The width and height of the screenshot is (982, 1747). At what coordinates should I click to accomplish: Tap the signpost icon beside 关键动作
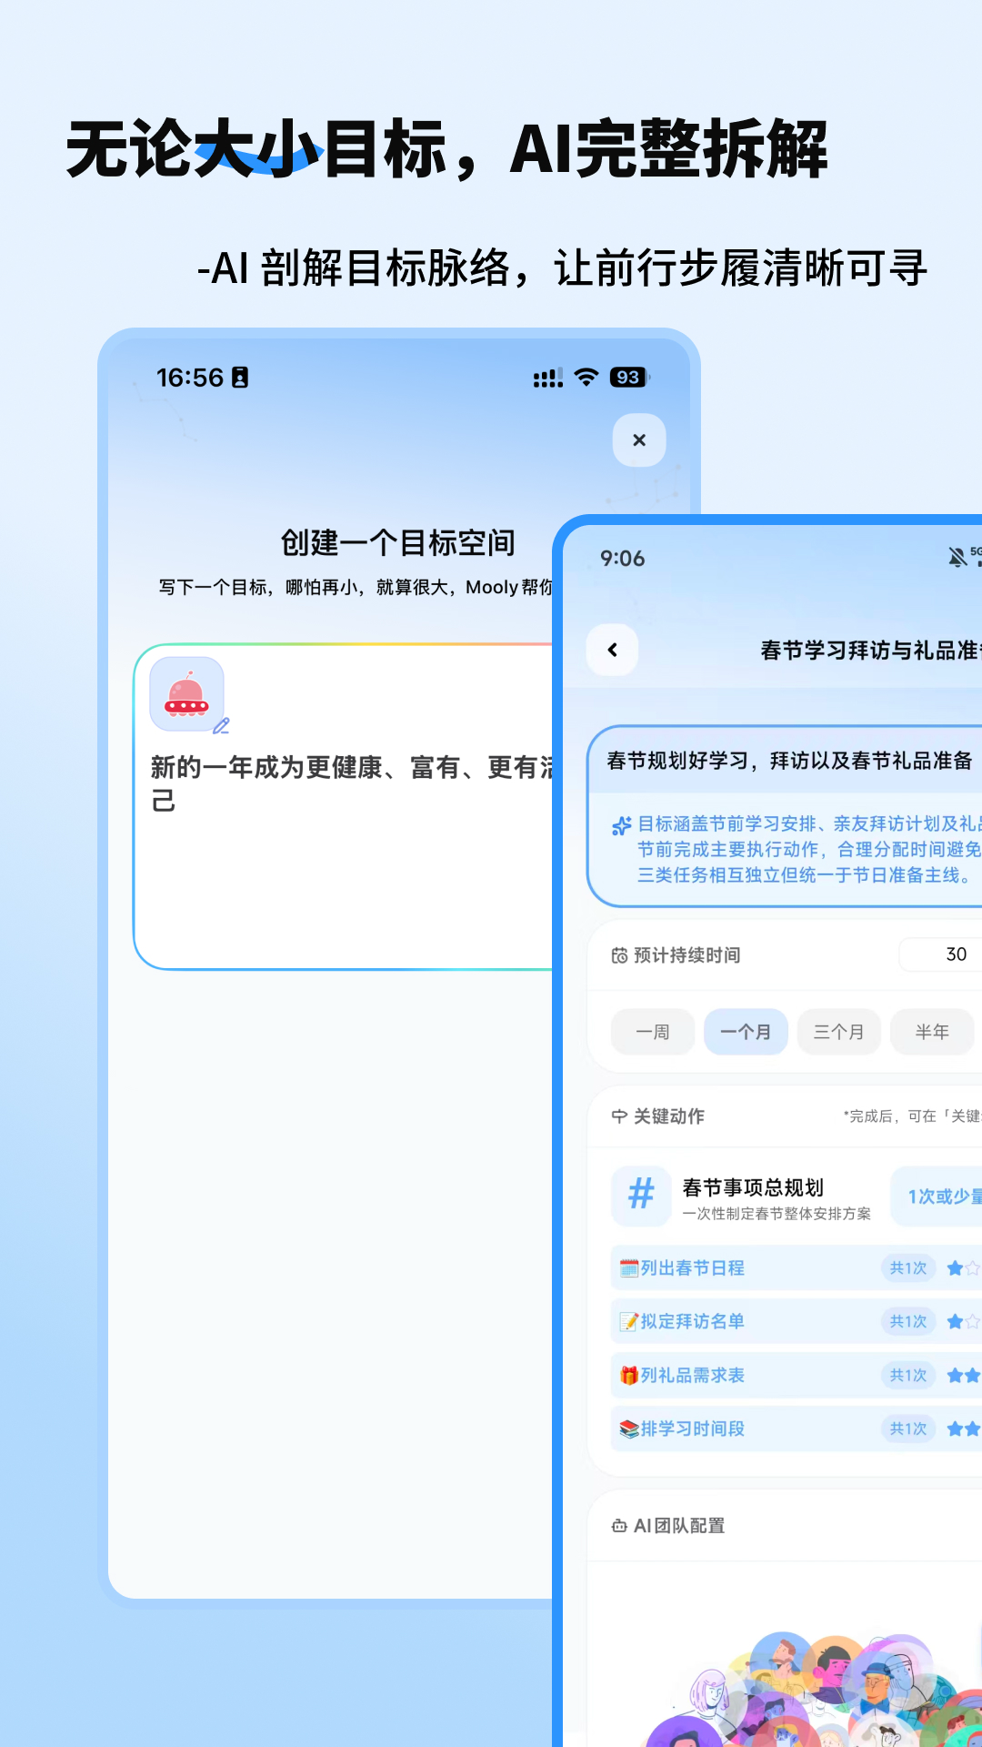pyautogui.click(x=619, y=1116)
